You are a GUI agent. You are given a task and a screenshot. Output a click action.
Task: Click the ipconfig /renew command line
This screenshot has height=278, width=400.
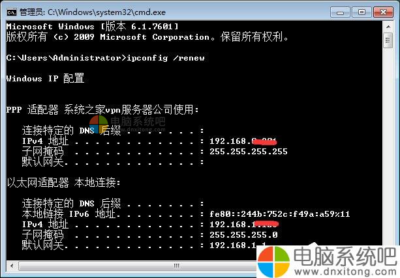click(105, 58)
